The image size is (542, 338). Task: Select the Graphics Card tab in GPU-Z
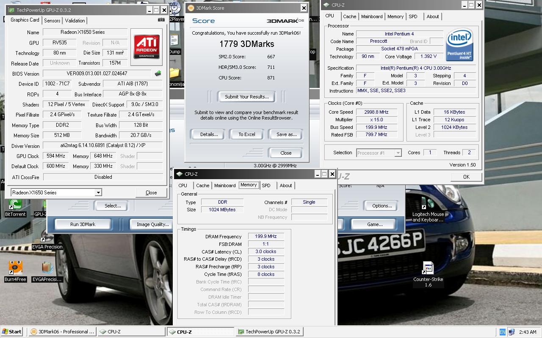(25, 20)
